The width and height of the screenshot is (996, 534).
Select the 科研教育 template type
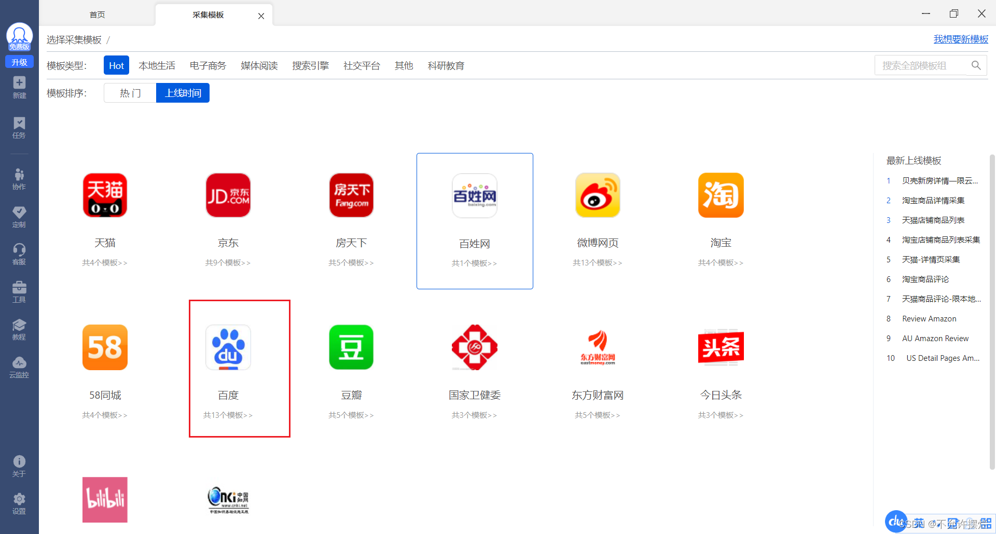tap(446, 66)
